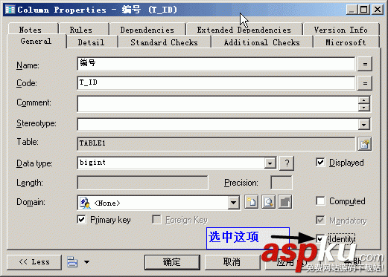Click the window icon in title bar
The image size is (388, 277).
pos(10,10)
